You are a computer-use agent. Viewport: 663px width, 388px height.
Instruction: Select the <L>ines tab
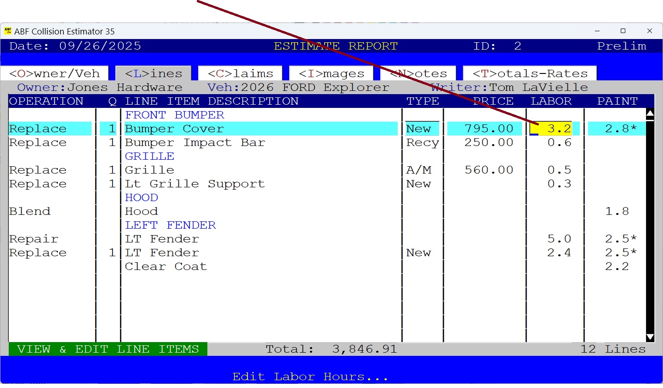154,73
